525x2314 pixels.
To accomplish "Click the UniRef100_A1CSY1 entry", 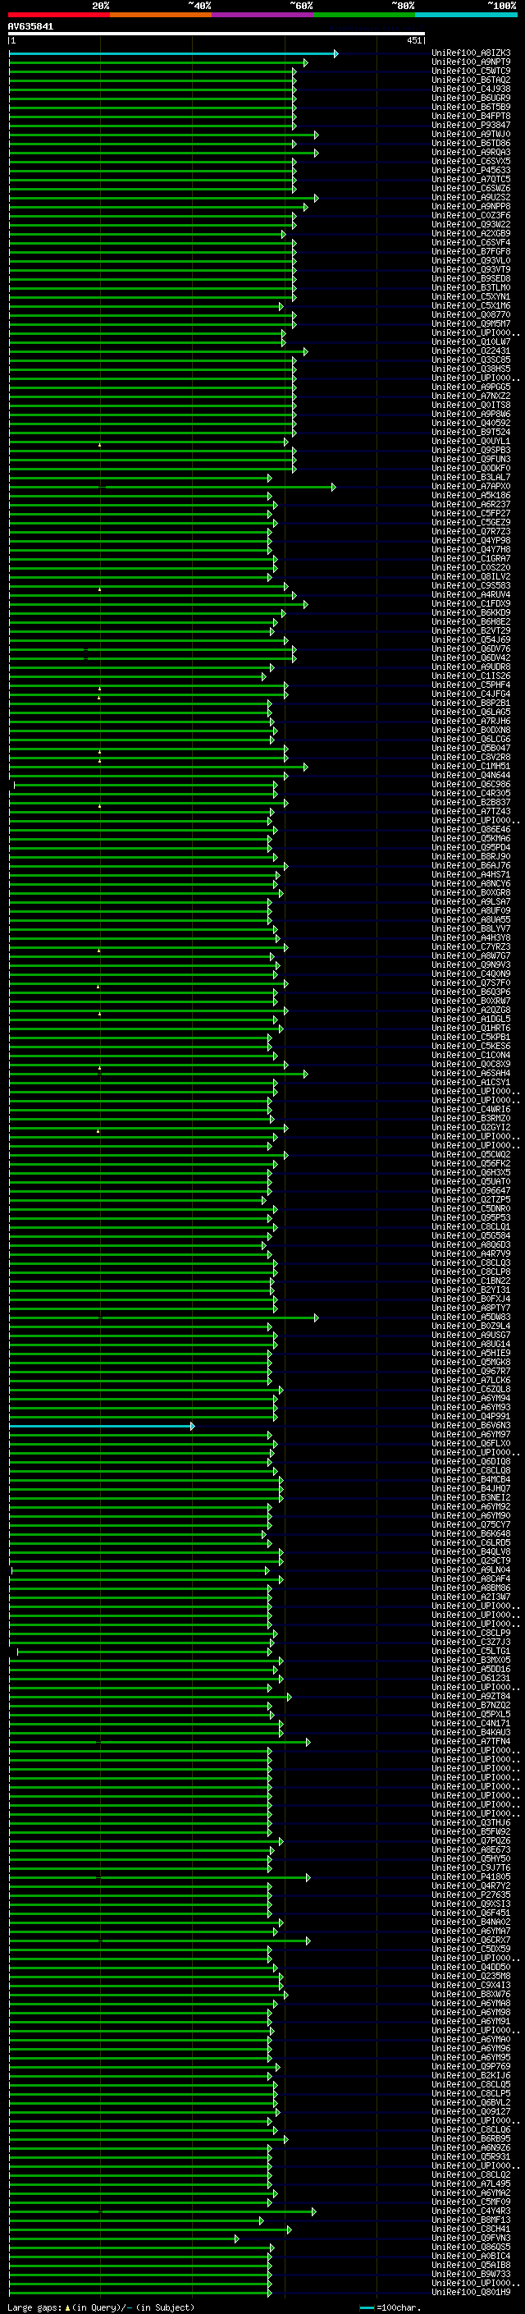I will point(471,1083).
